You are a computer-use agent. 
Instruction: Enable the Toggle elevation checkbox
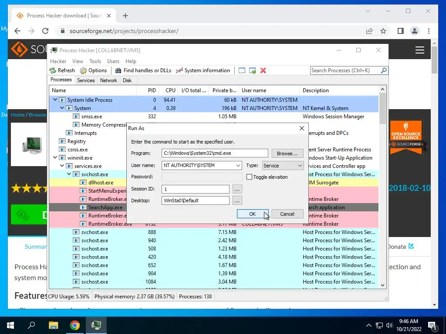click(x=250, y=177)
